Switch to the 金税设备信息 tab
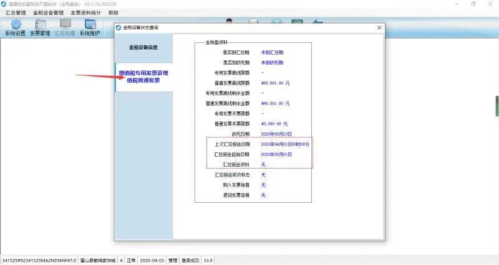The width and height of the screenshot is (499, 265). [x=143, y=48]
